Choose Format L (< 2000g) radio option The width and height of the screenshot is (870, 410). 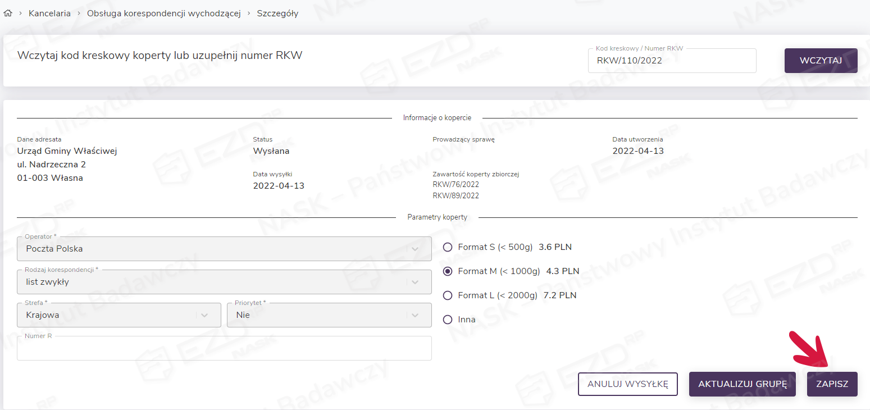[x=448, y=295]
